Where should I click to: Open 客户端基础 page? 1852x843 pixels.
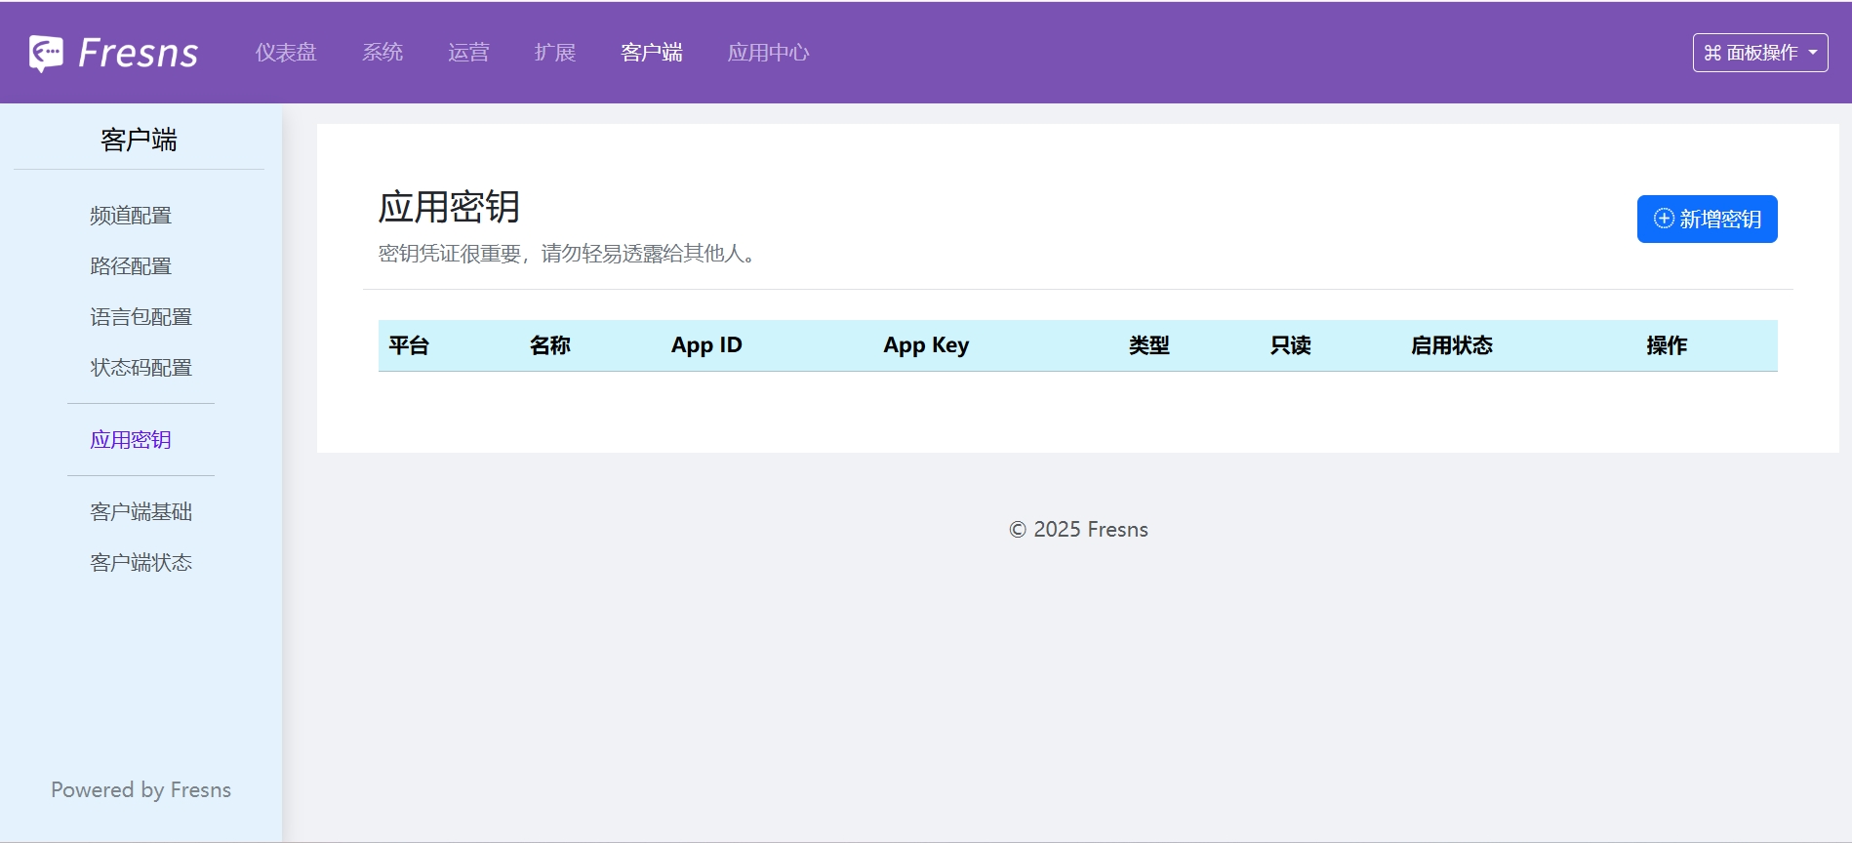click(141, 512)
